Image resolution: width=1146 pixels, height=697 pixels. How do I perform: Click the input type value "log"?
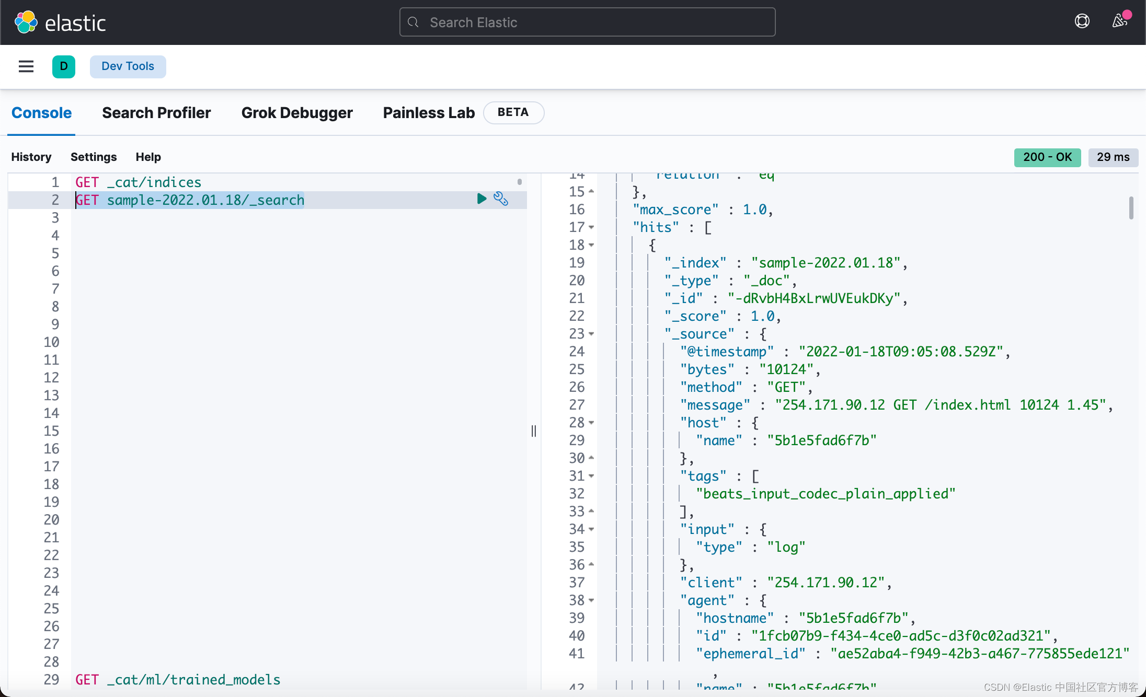pyautogui.click(x=786, y=547)
